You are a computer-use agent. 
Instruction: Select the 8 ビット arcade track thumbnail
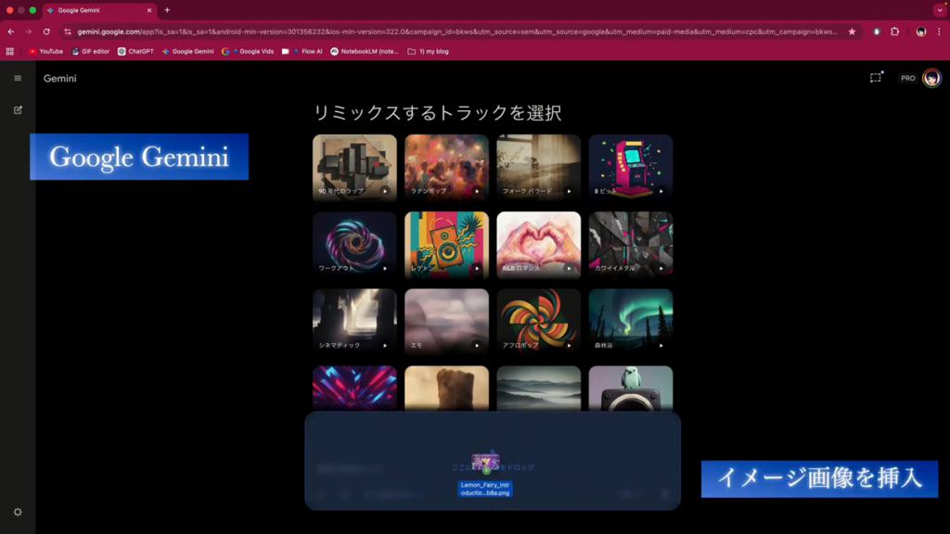tap(630, 162)
